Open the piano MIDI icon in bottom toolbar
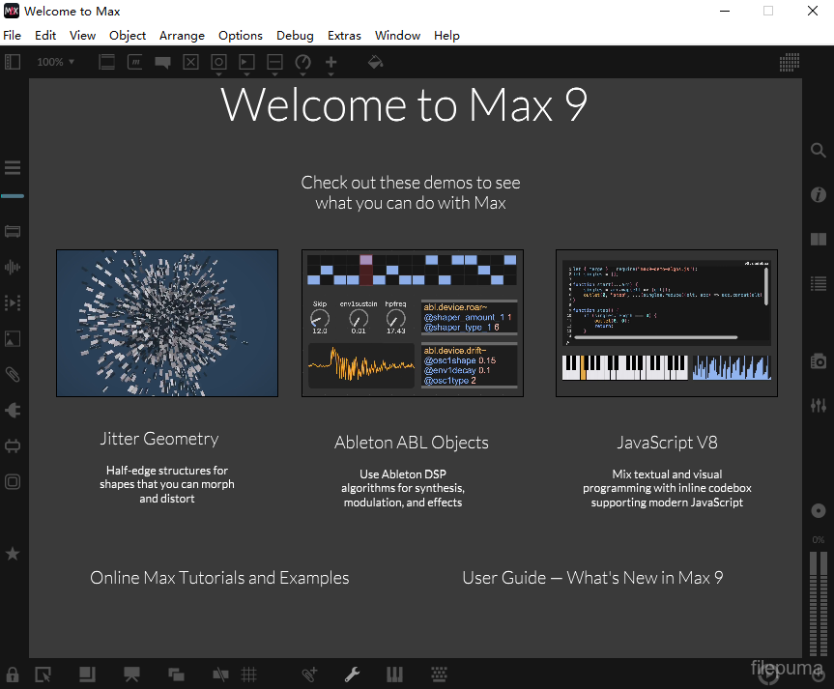 [394, 675]
